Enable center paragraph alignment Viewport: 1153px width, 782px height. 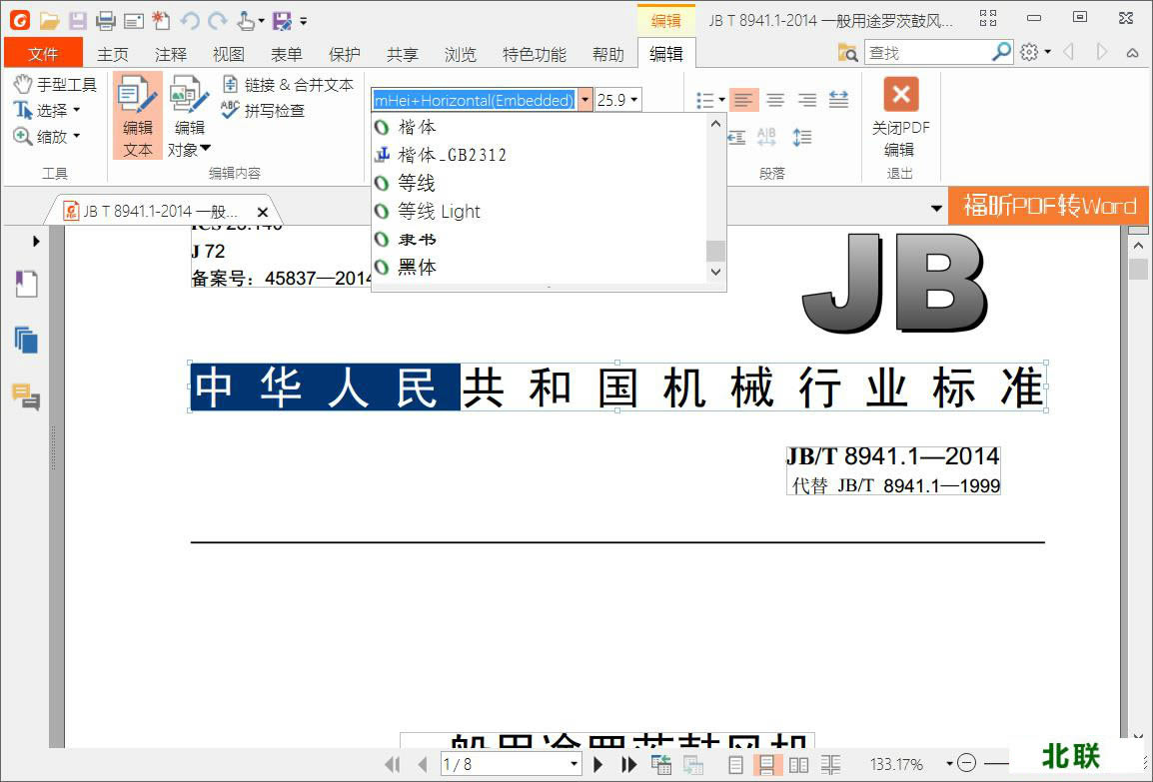(x=775, y=99)
